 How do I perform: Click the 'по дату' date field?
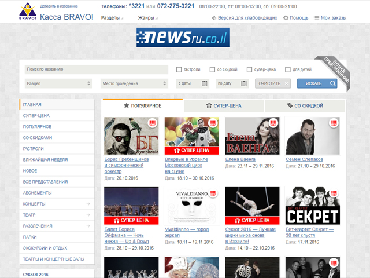(232, 83)
